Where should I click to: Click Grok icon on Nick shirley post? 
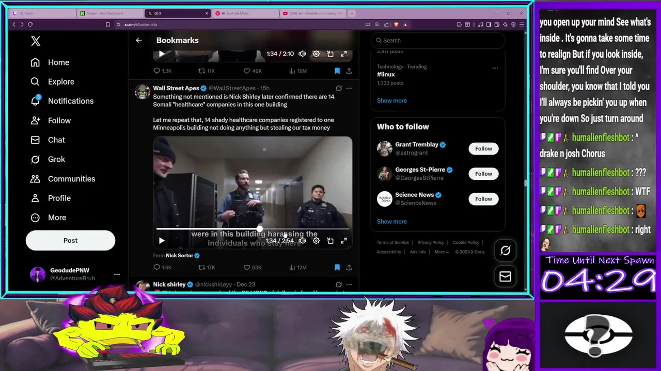click(x=338, y=284)
